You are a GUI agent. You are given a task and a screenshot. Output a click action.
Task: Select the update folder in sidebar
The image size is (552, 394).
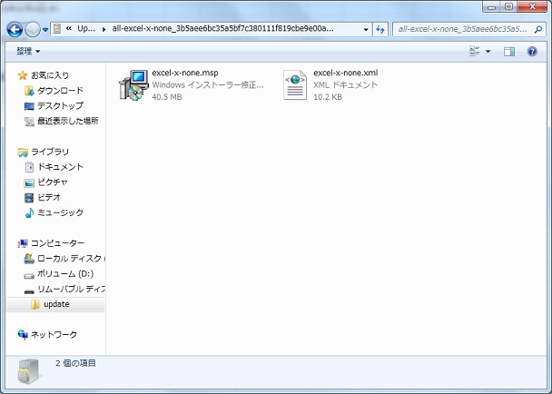point(56,304)
